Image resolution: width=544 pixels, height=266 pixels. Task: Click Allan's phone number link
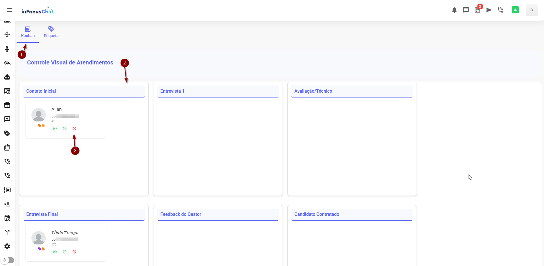(x=65, y=116)
